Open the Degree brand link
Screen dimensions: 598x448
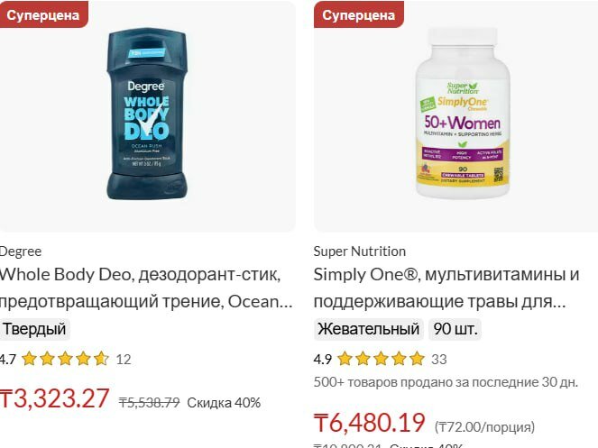[21, 251]
